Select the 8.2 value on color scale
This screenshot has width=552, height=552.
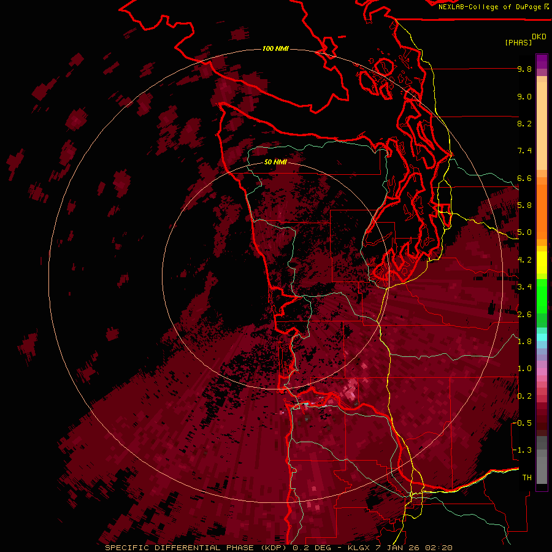point(524,124)
